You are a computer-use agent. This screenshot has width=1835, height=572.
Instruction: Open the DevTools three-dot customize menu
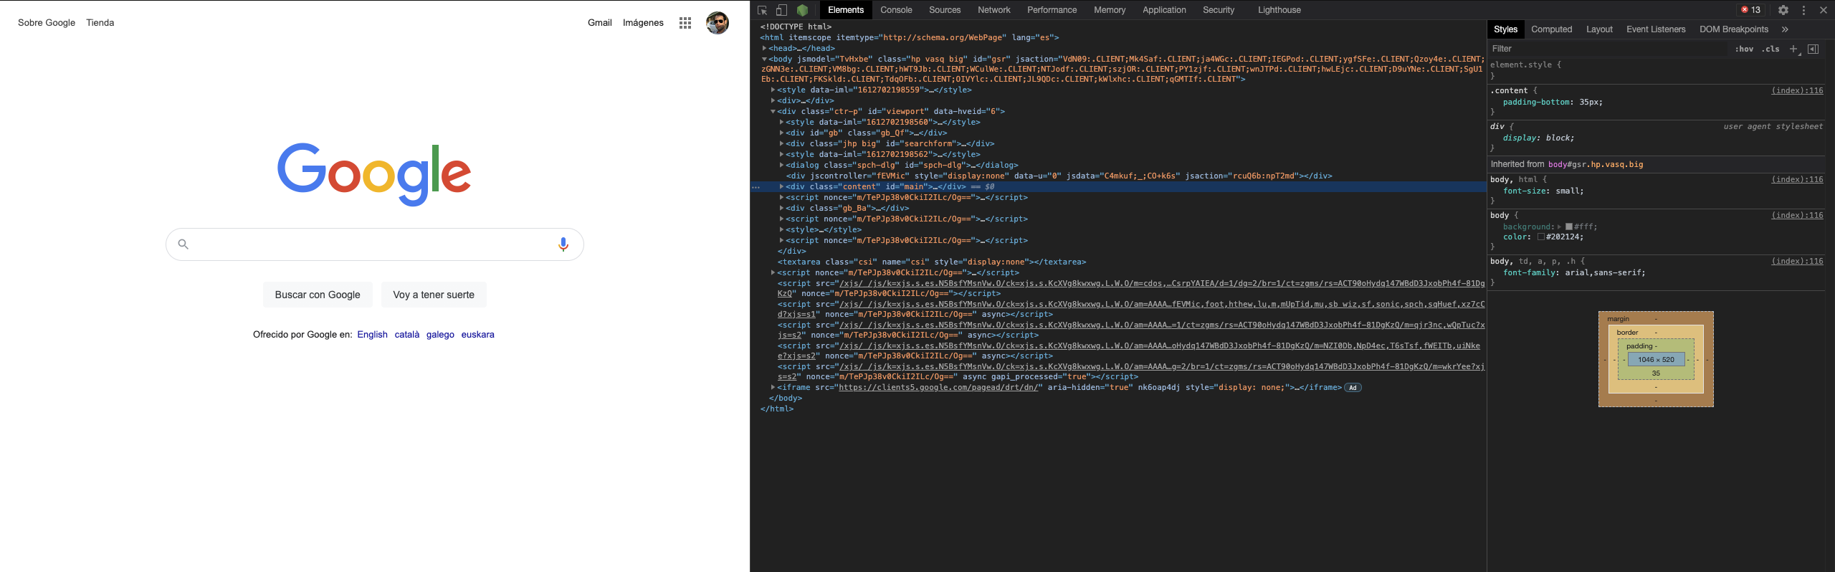[1803, 10]
